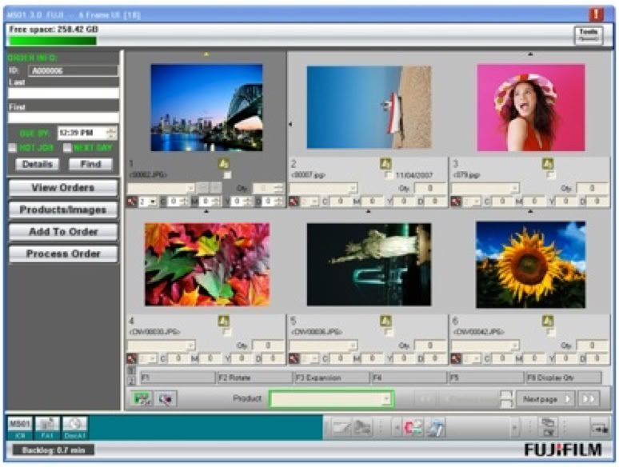Screen dimensions: 619x467
Task: Enable the NEXT DAY checkbox
Action: 68,148
